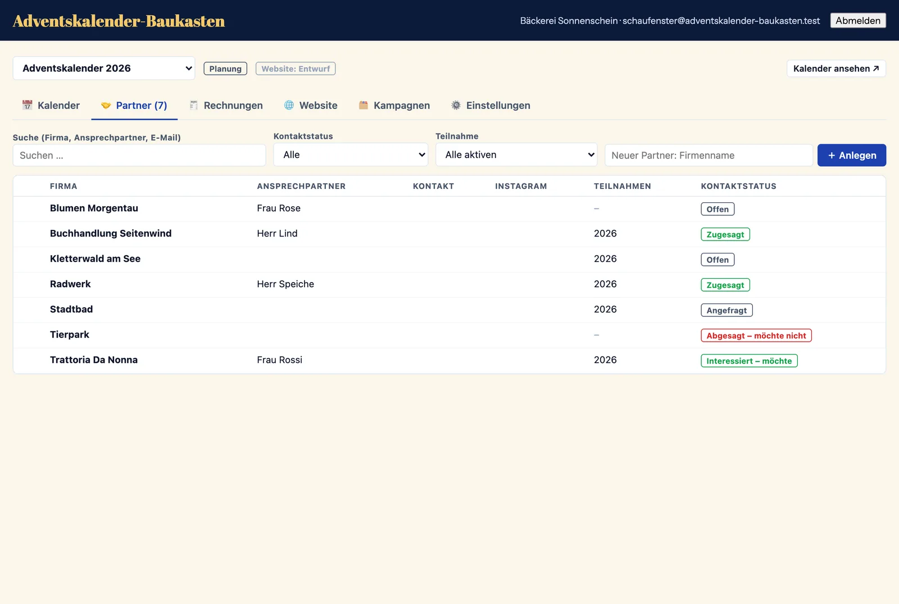The height and width of the screenshot is (604, 899).
Task: Click the Adventskalender-Baukasten logo
Action: [119, 21]
